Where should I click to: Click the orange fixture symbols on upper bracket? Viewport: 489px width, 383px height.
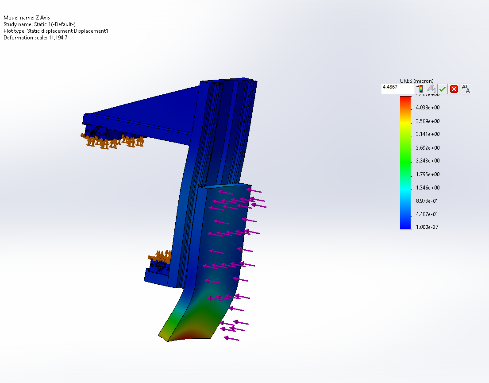[x=112, y=141]
